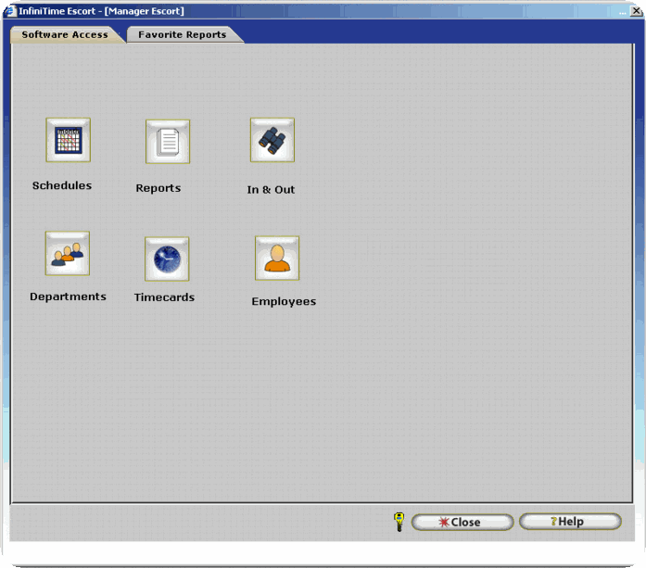Image resolution: width=646 pixels, height=568 pixels.
Task: Click the Reports text label
Action: (x=158, y=188)
